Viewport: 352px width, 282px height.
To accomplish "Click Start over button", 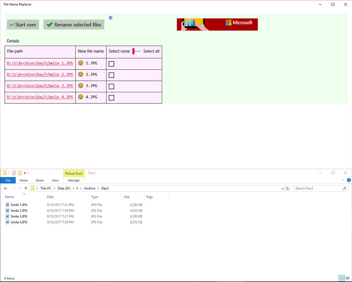I will coord(23,24).
